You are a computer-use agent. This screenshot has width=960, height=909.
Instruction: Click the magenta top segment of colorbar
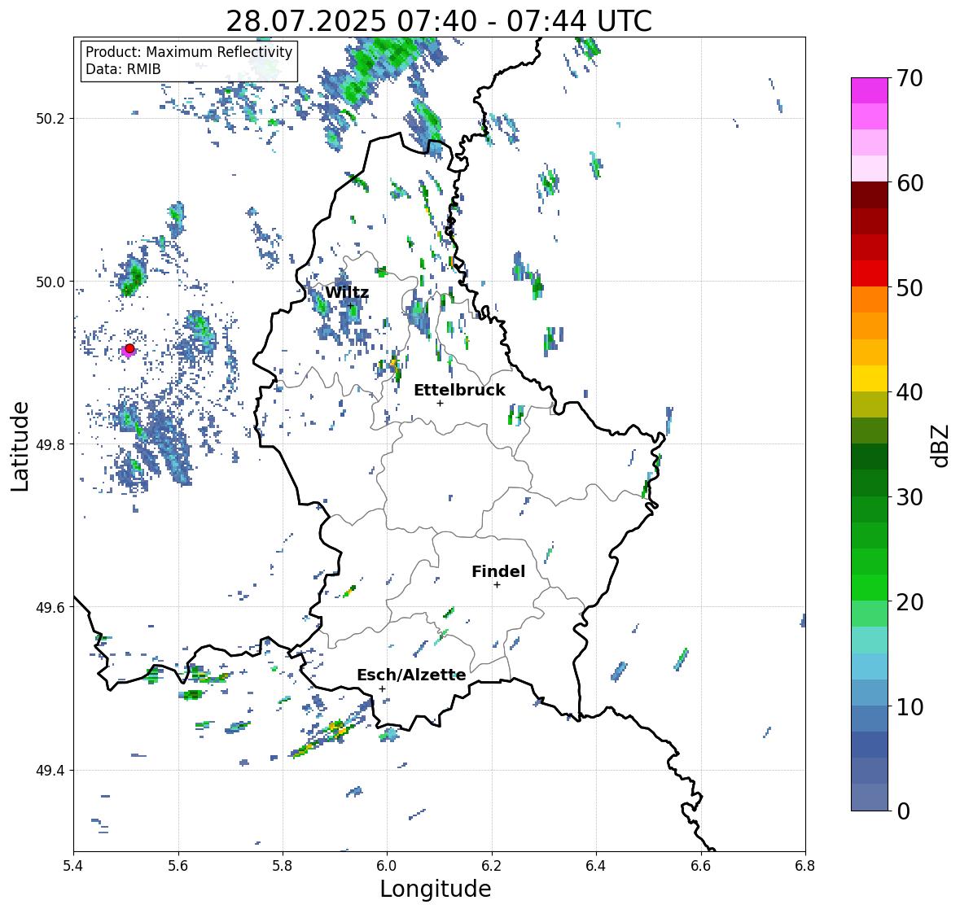coord(870,90)
